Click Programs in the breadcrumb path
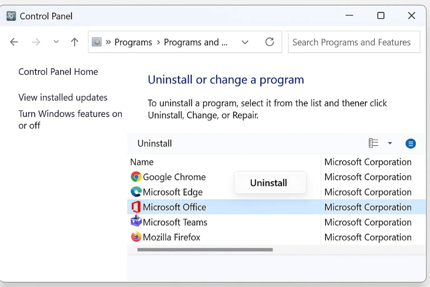Viewport: 430px width, 287px height. click(133, 42)
